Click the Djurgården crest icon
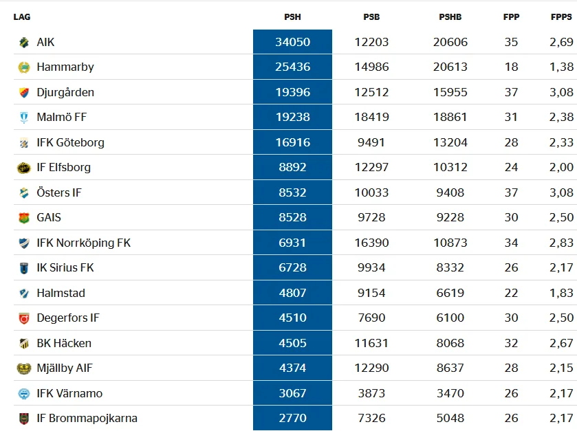 pos(24,93)
